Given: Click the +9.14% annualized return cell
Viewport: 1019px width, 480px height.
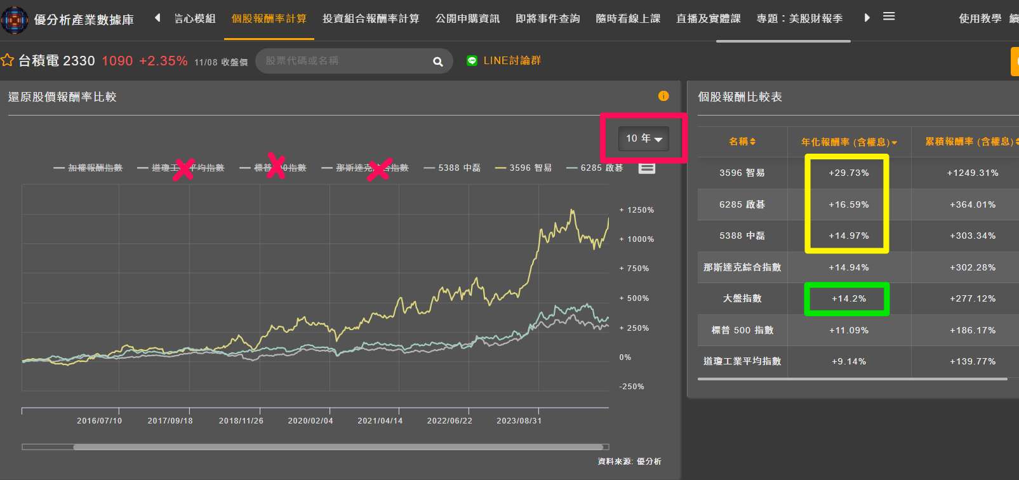Looking at the screenshot, I should click(x=849, y=361).
